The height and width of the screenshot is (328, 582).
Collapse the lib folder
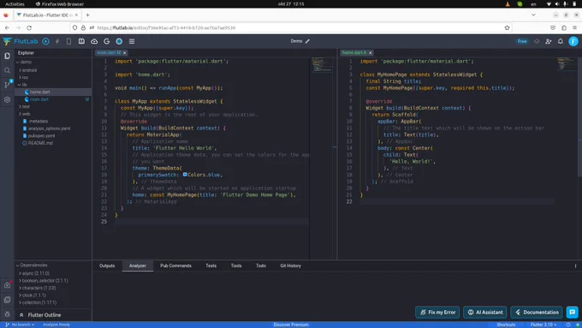20,85
